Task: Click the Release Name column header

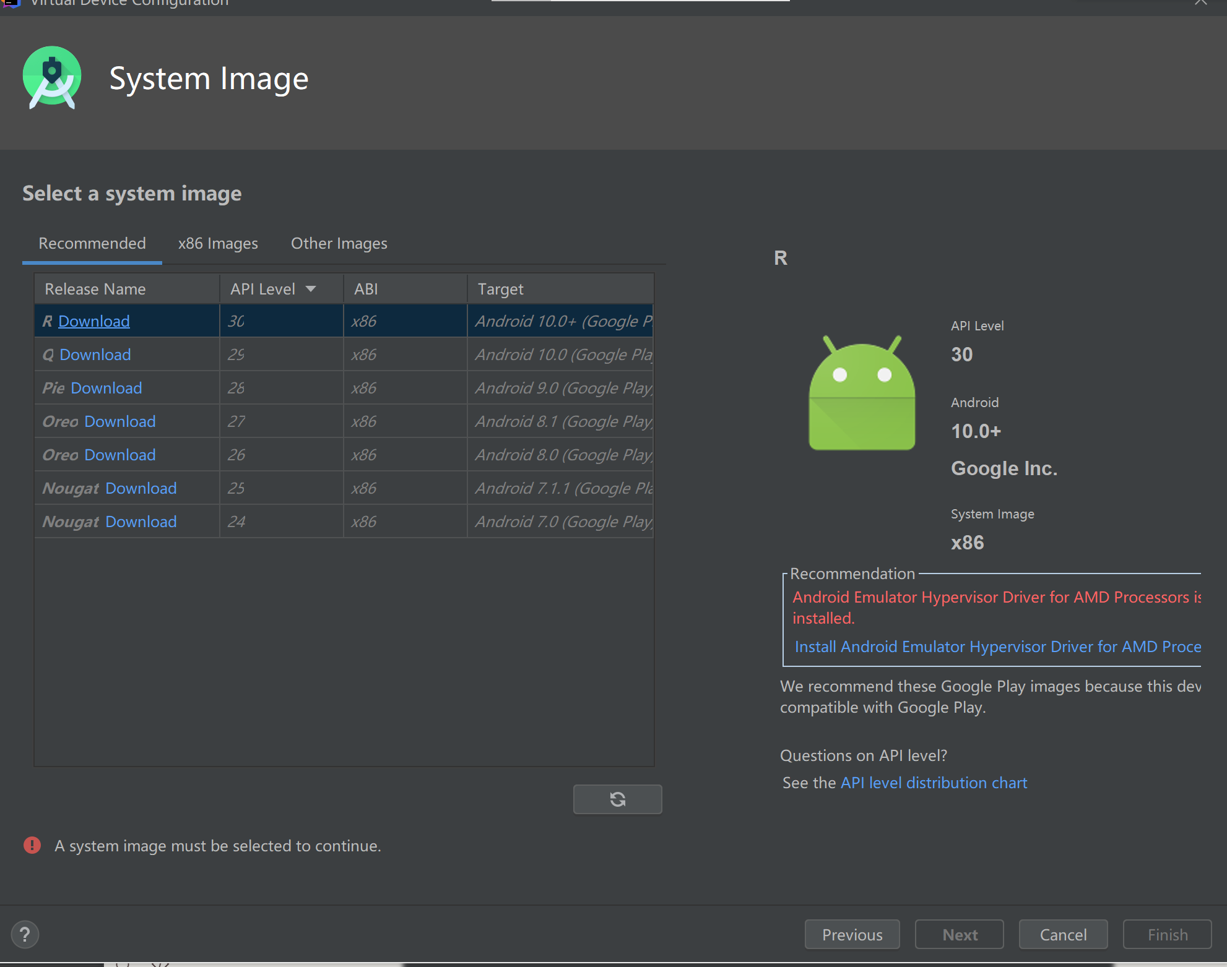Action: [127, 289]
